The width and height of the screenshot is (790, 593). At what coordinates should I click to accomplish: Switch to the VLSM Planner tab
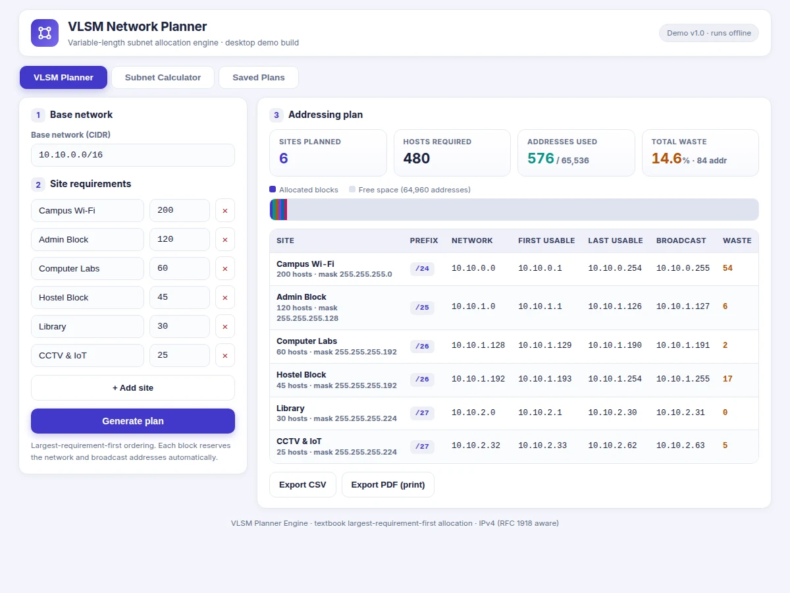[63, 77]
